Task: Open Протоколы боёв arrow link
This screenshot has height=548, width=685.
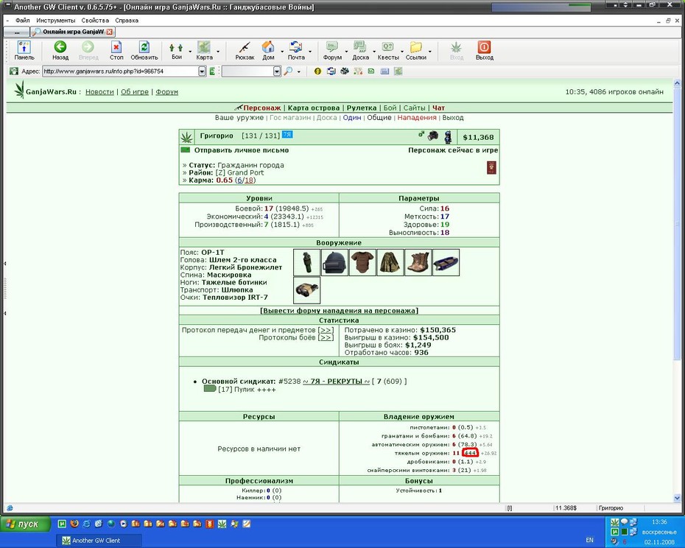Action: (x=326, y=337)
